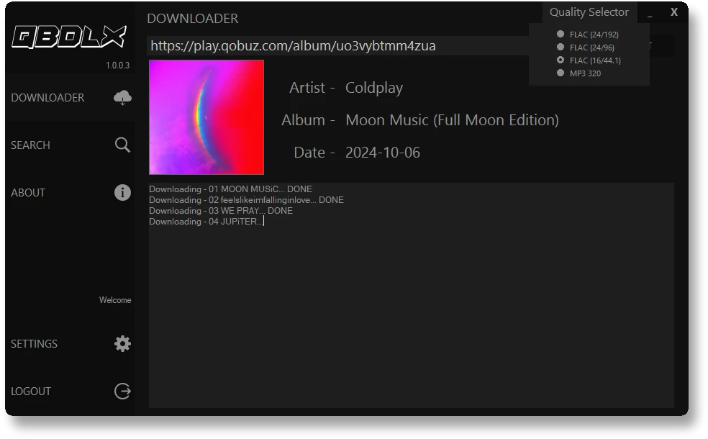Click the DOWNLOADER page heading

click(x=192, y=19)
